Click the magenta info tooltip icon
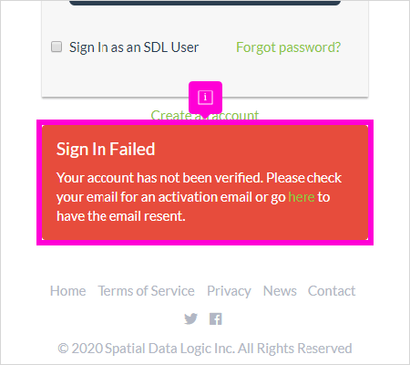The image size is (410, 365). [205, 98]
